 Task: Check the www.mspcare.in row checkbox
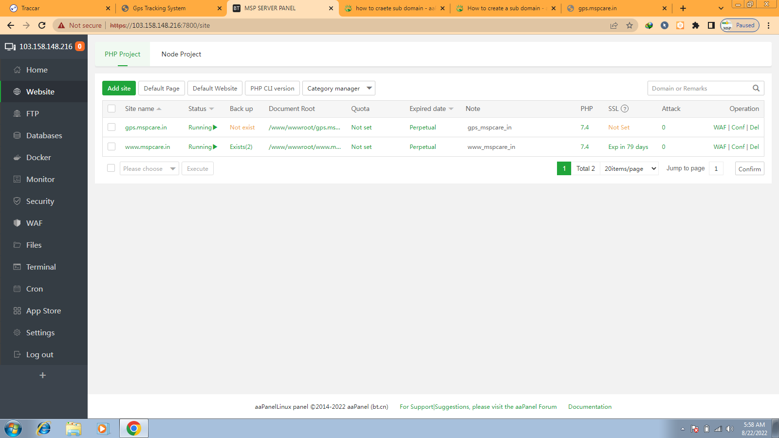tap(111, 146)
